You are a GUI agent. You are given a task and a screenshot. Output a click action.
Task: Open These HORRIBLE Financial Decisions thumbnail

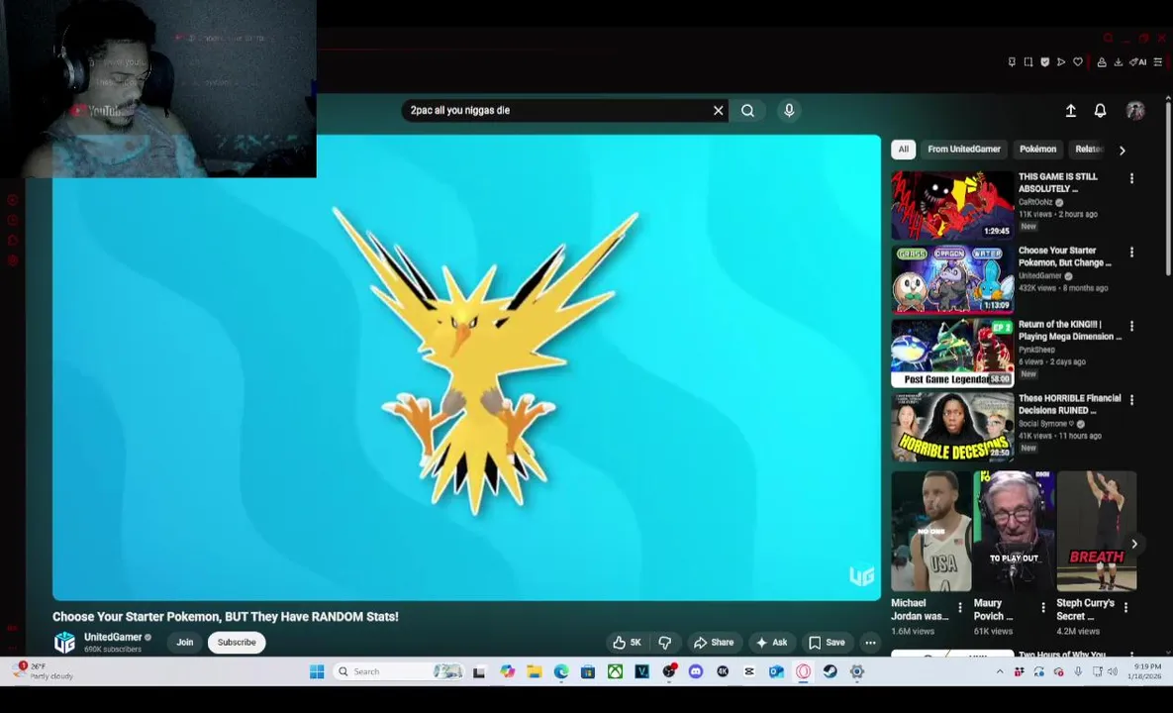point(952,427)
